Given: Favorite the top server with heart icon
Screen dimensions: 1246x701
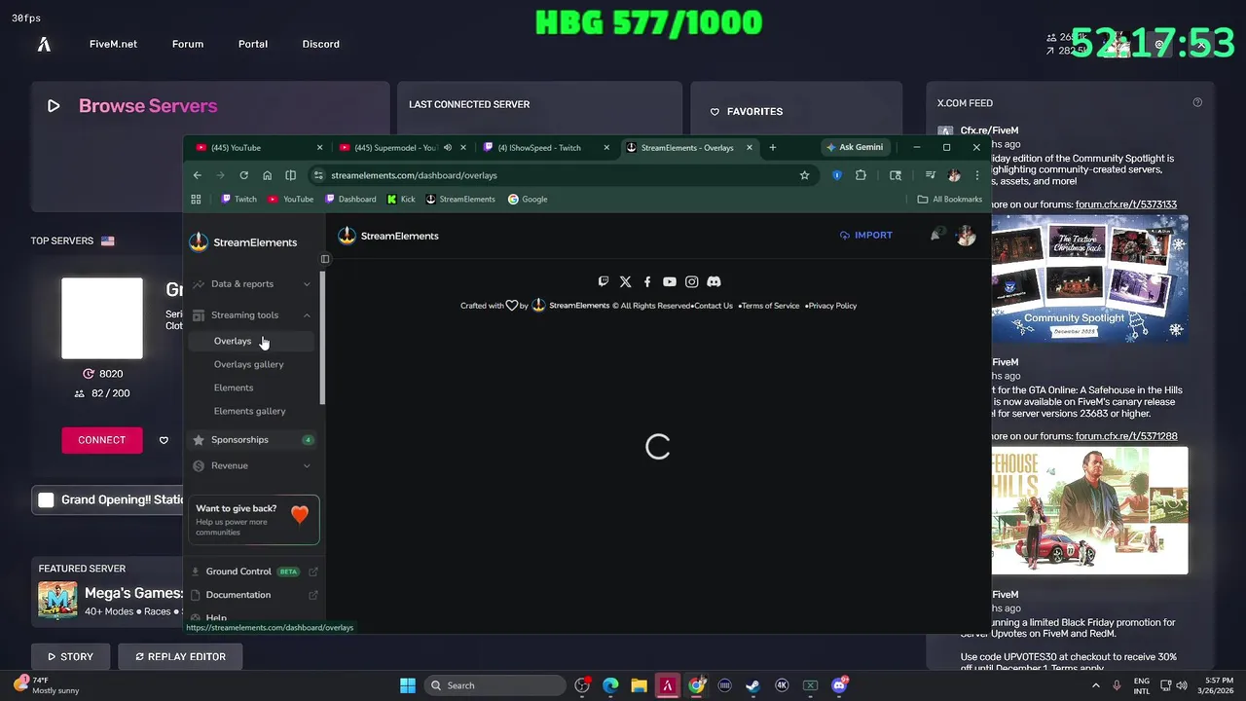Looking at the screenshot, I should pos(164,440).
